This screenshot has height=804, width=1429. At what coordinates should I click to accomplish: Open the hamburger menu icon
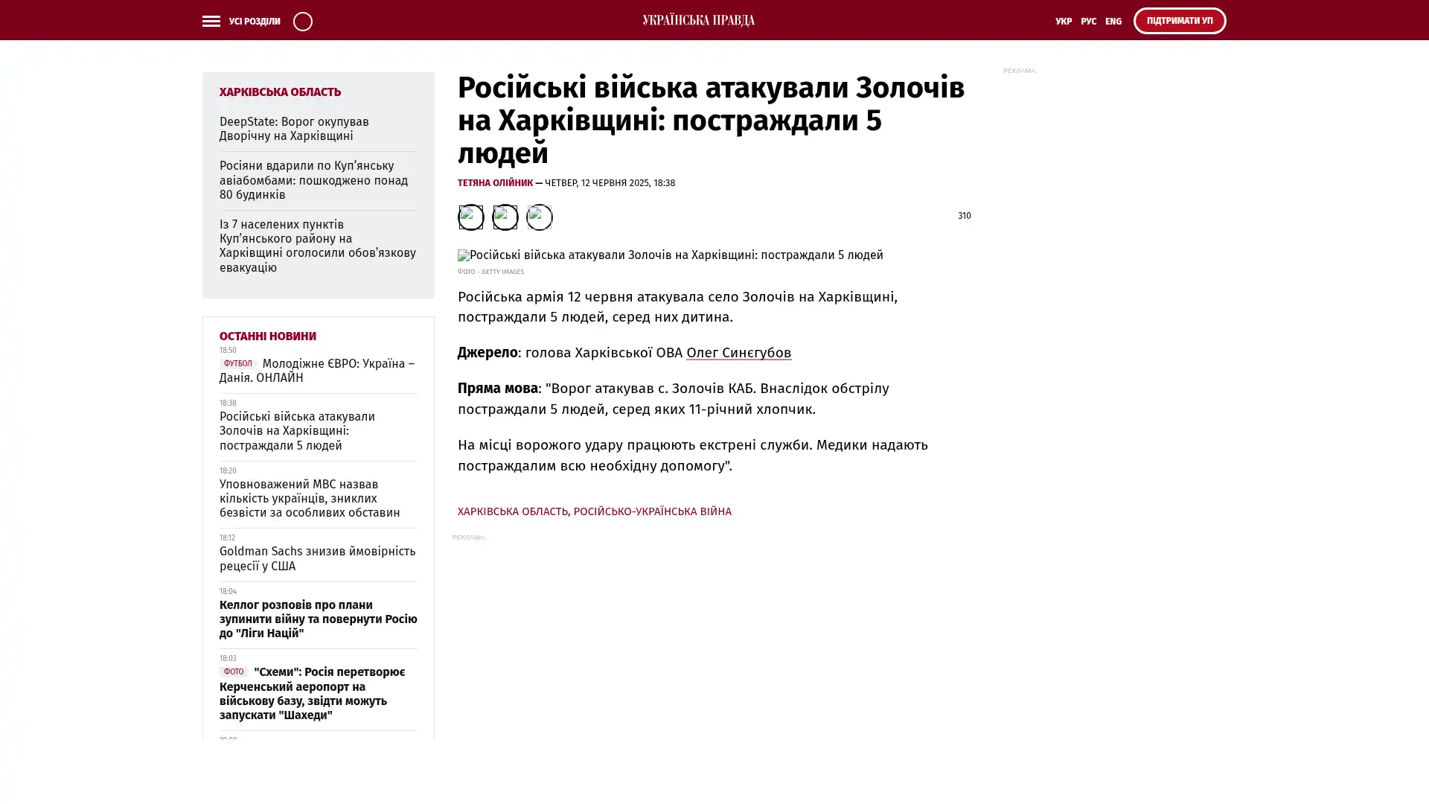pyautogui.click(x=211, y=22)
